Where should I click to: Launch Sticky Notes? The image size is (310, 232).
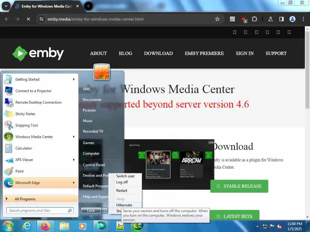pyautogui.click(x=41, y=114)
